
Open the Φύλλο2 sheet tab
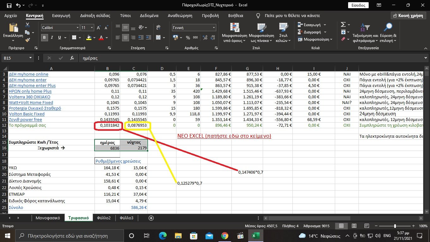[x=104, y=218]
